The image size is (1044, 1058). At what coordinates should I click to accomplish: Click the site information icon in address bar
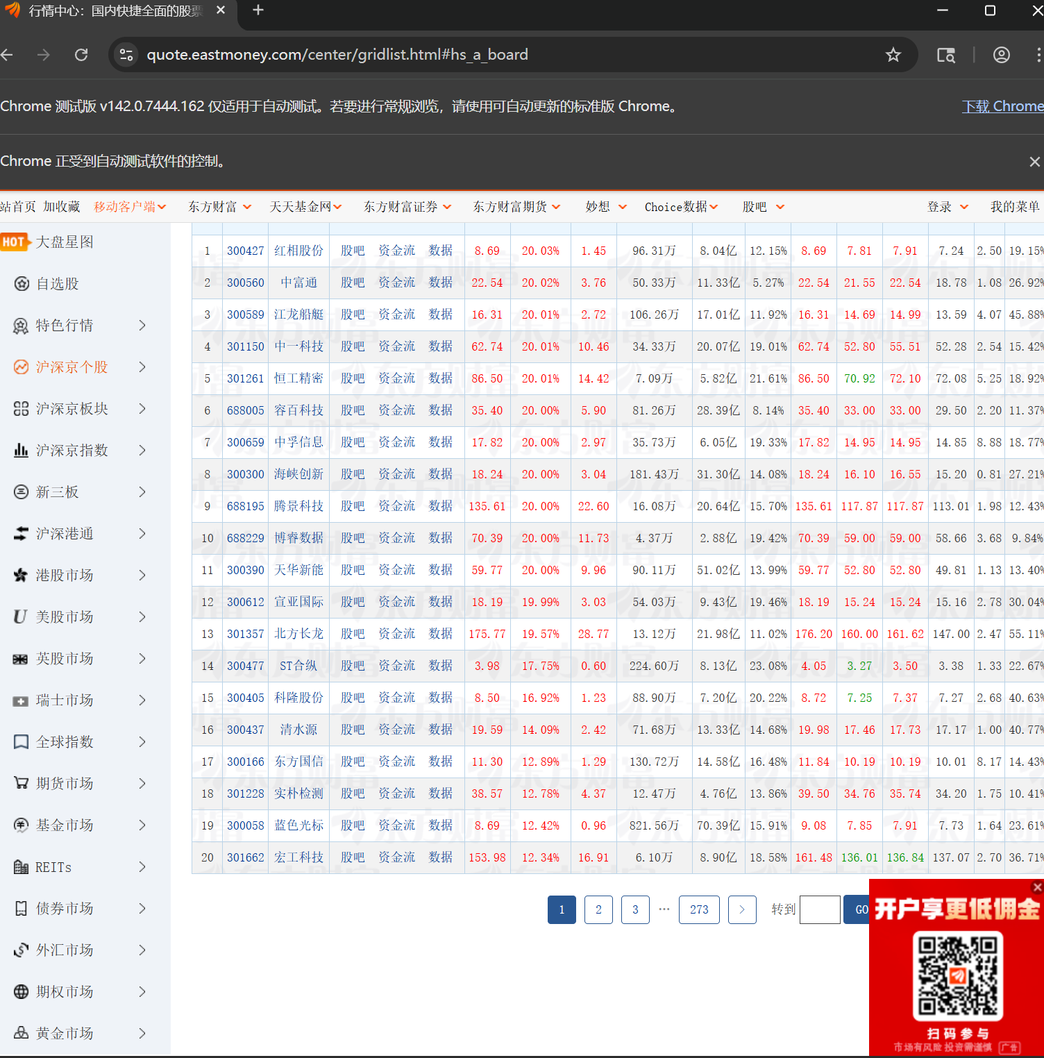point(126,55)
